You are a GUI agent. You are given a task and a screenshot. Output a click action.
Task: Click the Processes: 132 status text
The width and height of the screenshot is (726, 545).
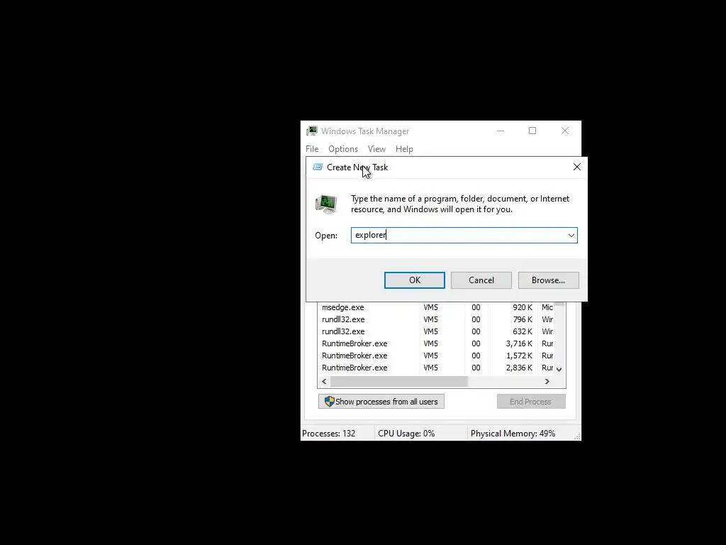pyautogui.click(x=329, y=434)
